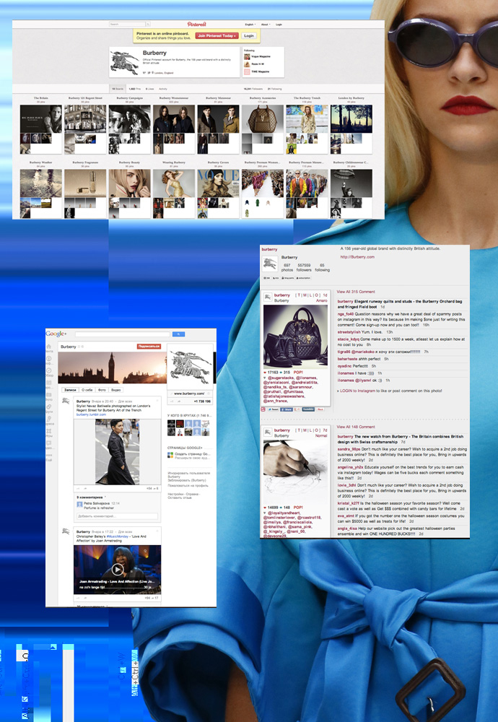Open the Orchard bag and boots photo
The width and height of the screenshot is (498, 722).
(295, 336)
